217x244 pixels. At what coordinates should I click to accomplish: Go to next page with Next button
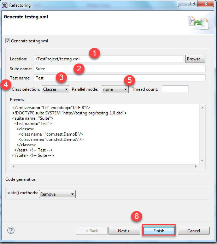tap(124, 231)
